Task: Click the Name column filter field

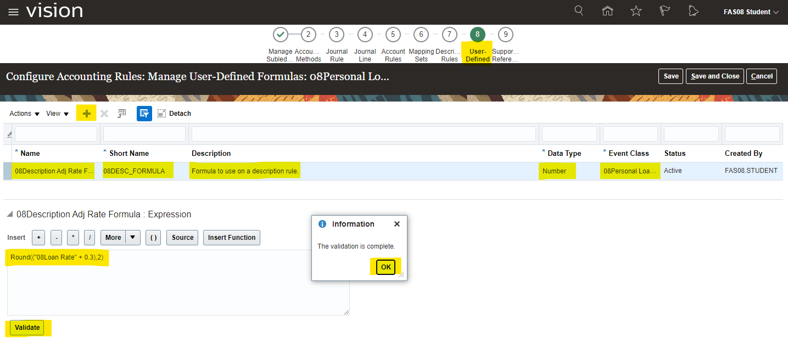Action: point(56,134)
